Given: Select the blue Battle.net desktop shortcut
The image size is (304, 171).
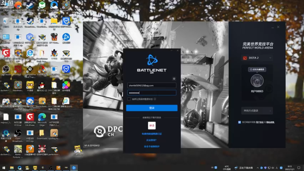Looking at the screenshot, I should pyautogui.click(x=66, y=38).
